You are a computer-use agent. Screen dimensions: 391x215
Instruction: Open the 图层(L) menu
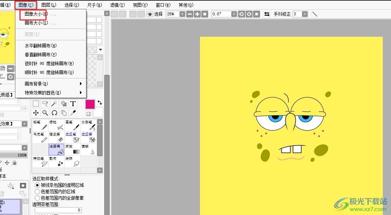tap(49, 5)
